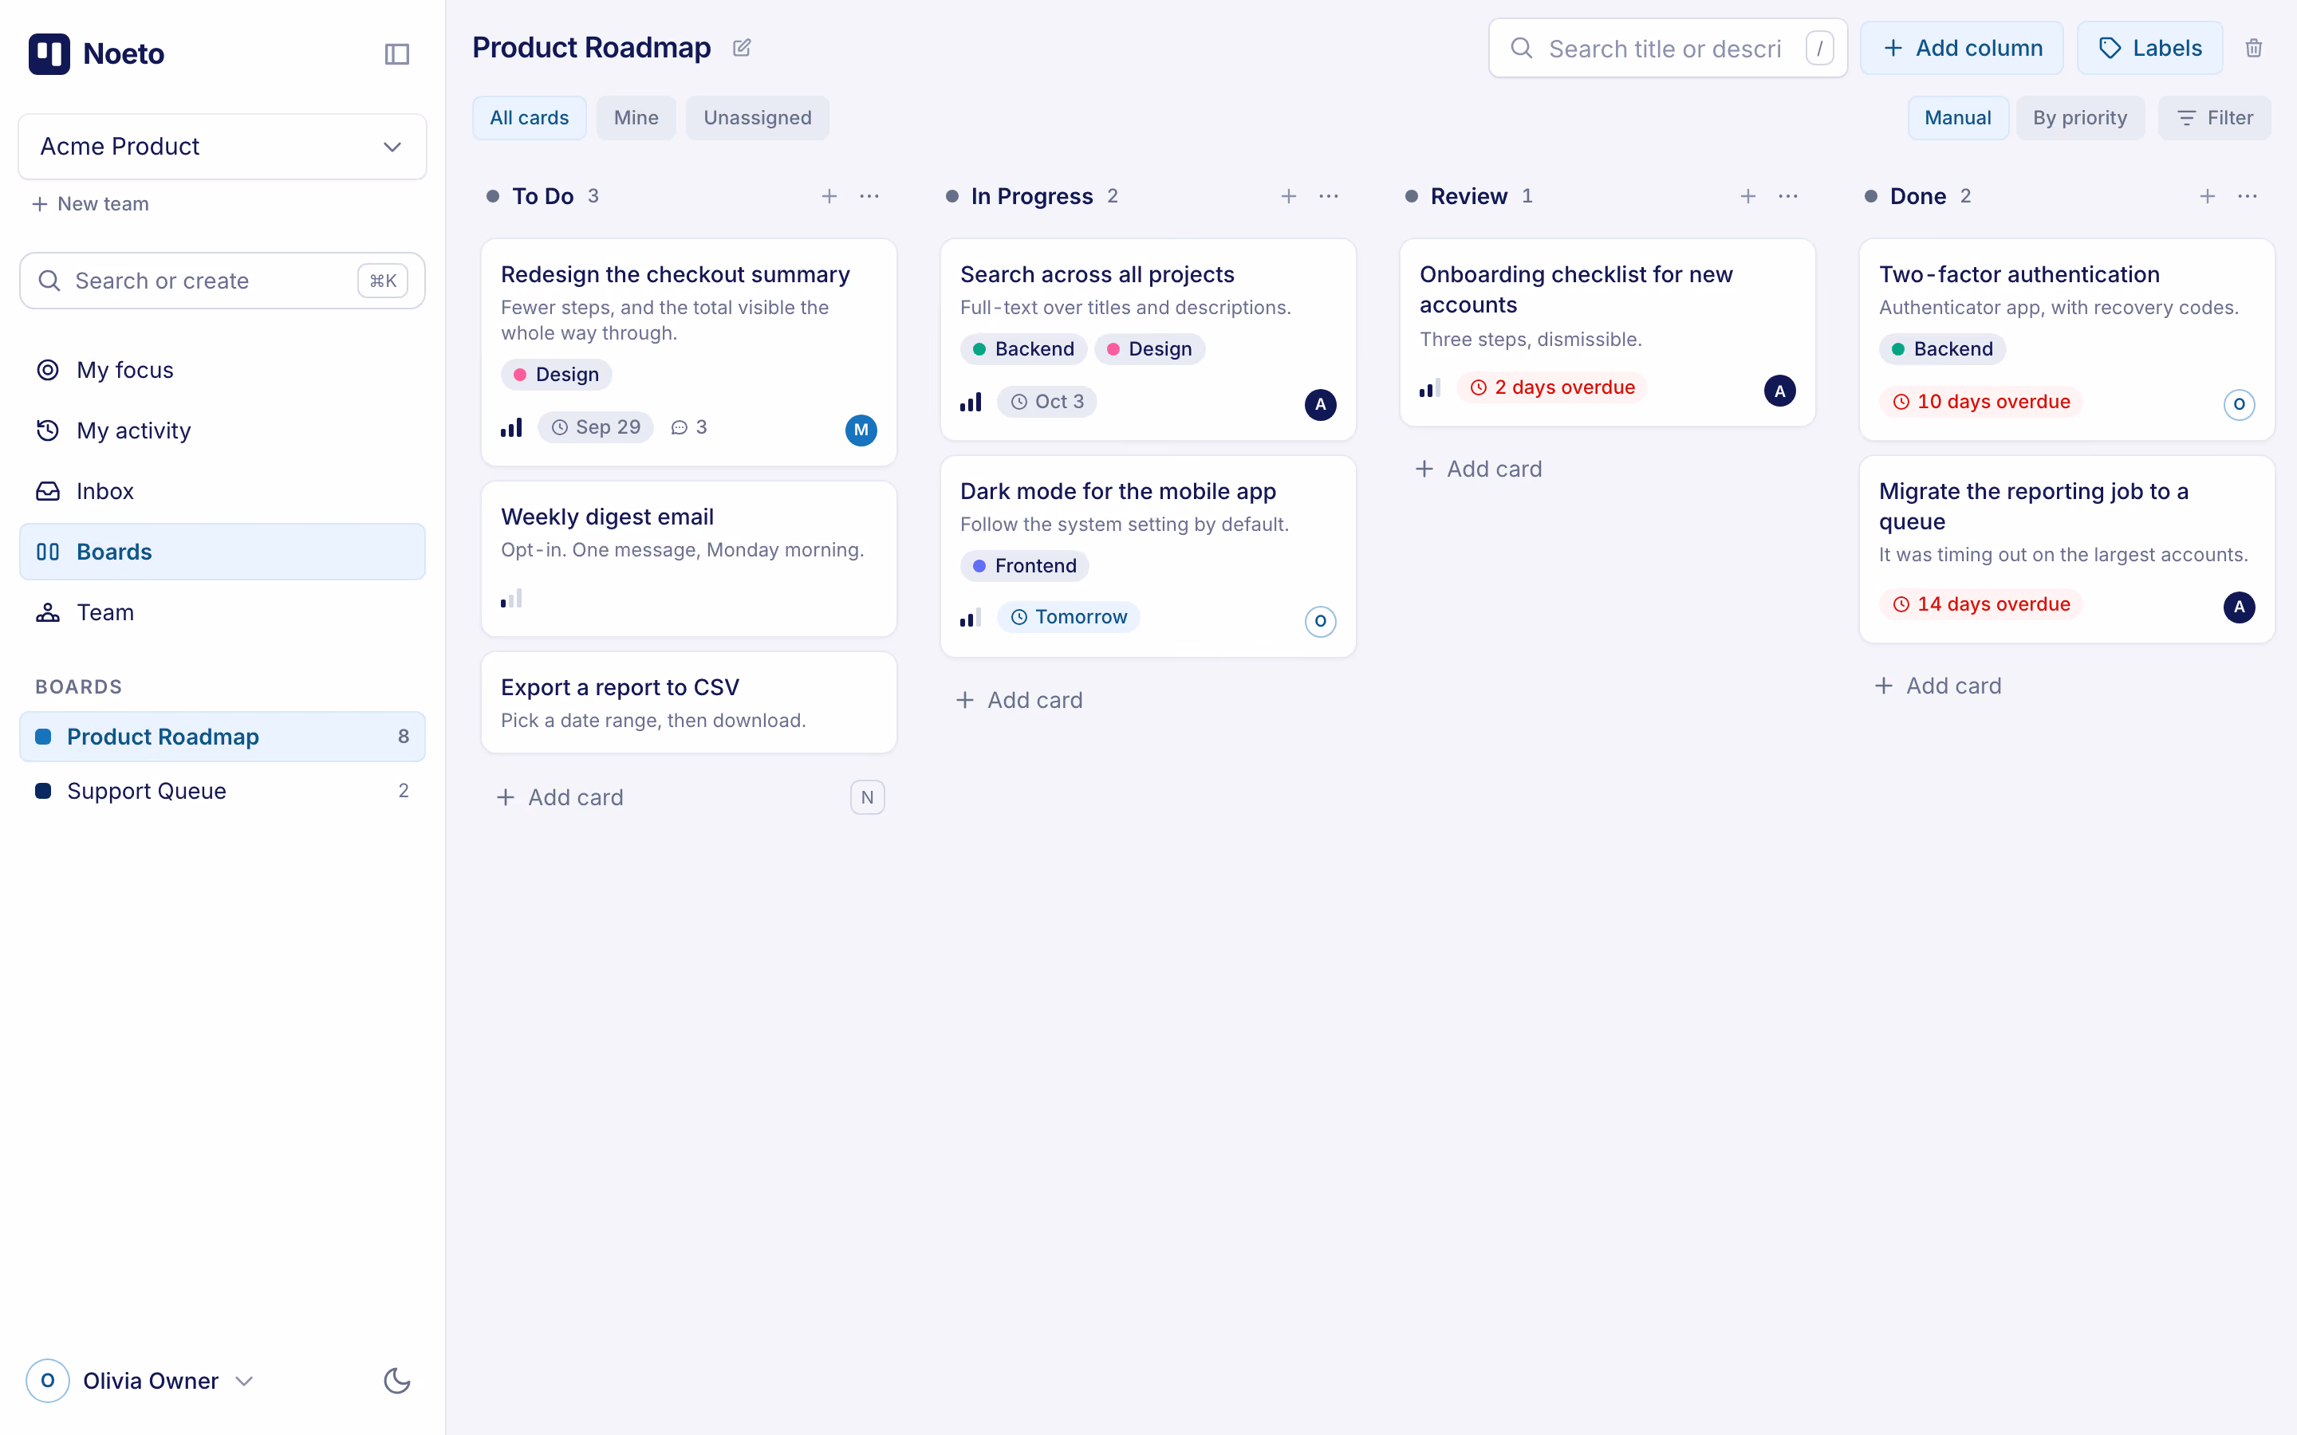Image resolution: width=2297 pixels, height=1435 pixels.
Task: Expand the Acme Product team dropdown
Action: (x=222, y=147)
